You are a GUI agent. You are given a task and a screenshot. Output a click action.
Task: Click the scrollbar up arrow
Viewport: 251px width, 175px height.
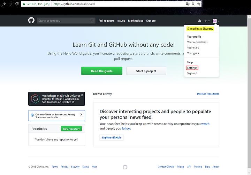coord(249,16)
